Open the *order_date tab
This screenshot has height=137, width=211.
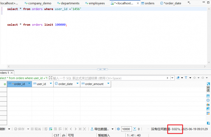[171, 3]
